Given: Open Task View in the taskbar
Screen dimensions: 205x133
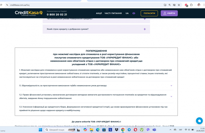Looking at the screenshot, I should (x=78, y=130).
